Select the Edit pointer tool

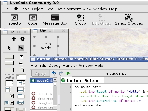21,48
